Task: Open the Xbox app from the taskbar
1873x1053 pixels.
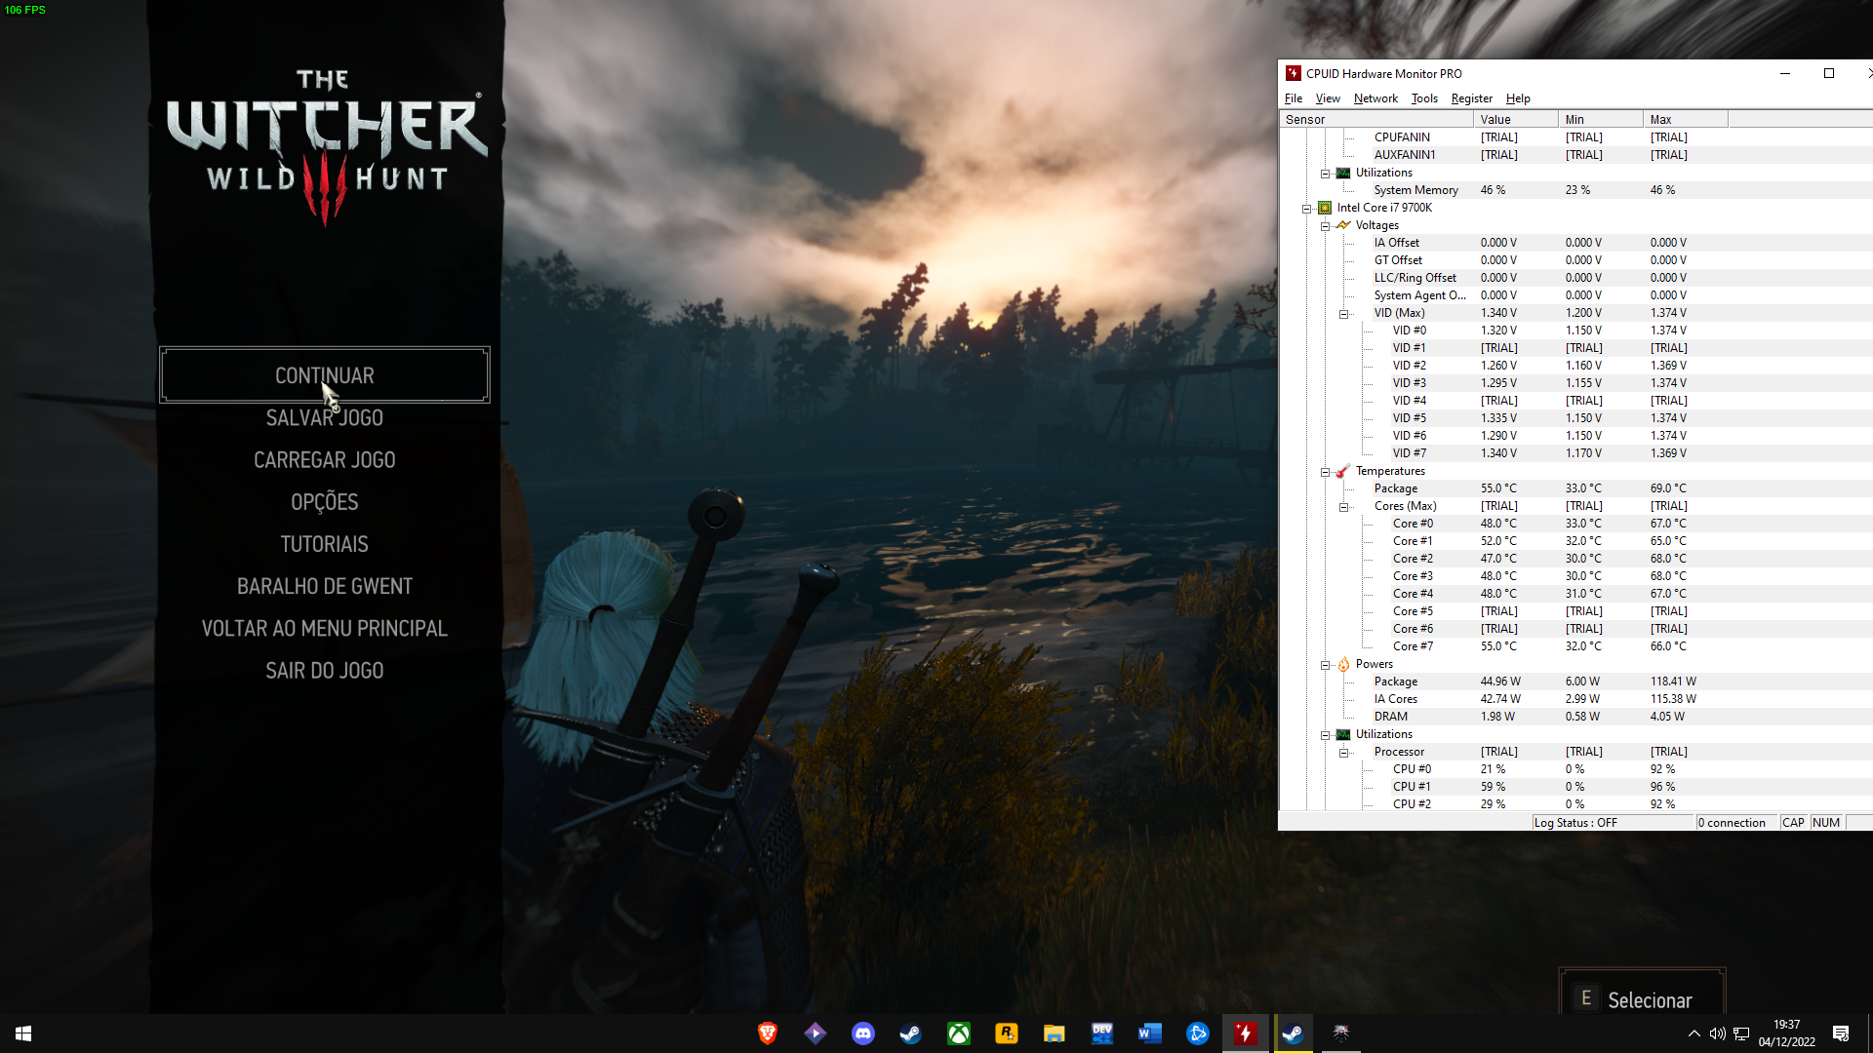Action: click(959, 1033)
